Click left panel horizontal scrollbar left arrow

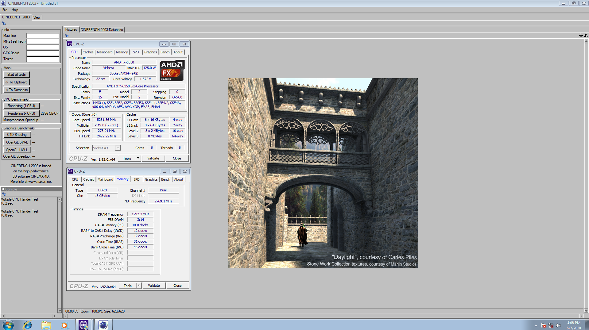coord(3,316)
